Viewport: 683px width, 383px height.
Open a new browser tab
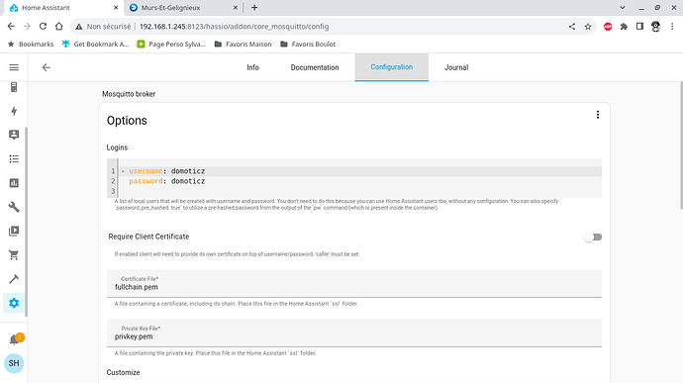click(254, 8)
